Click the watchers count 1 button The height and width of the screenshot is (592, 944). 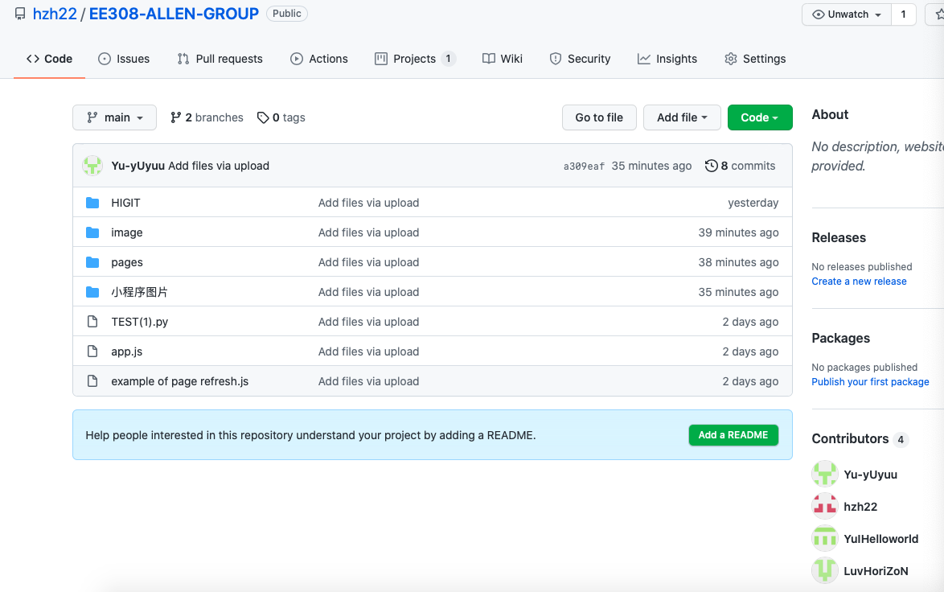[903, 14]
